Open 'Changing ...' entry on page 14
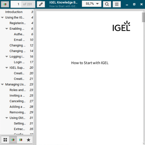Screen dimensions: 145x145 [17, 51]
